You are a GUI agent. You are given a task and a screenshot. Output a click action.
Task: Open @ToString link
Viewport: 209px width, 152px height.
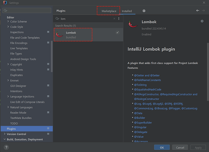tap(140, 85)
